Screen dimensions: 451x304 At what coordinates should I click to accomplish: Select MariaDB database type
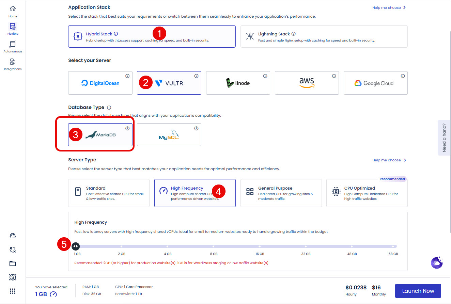tap(100, 135)
